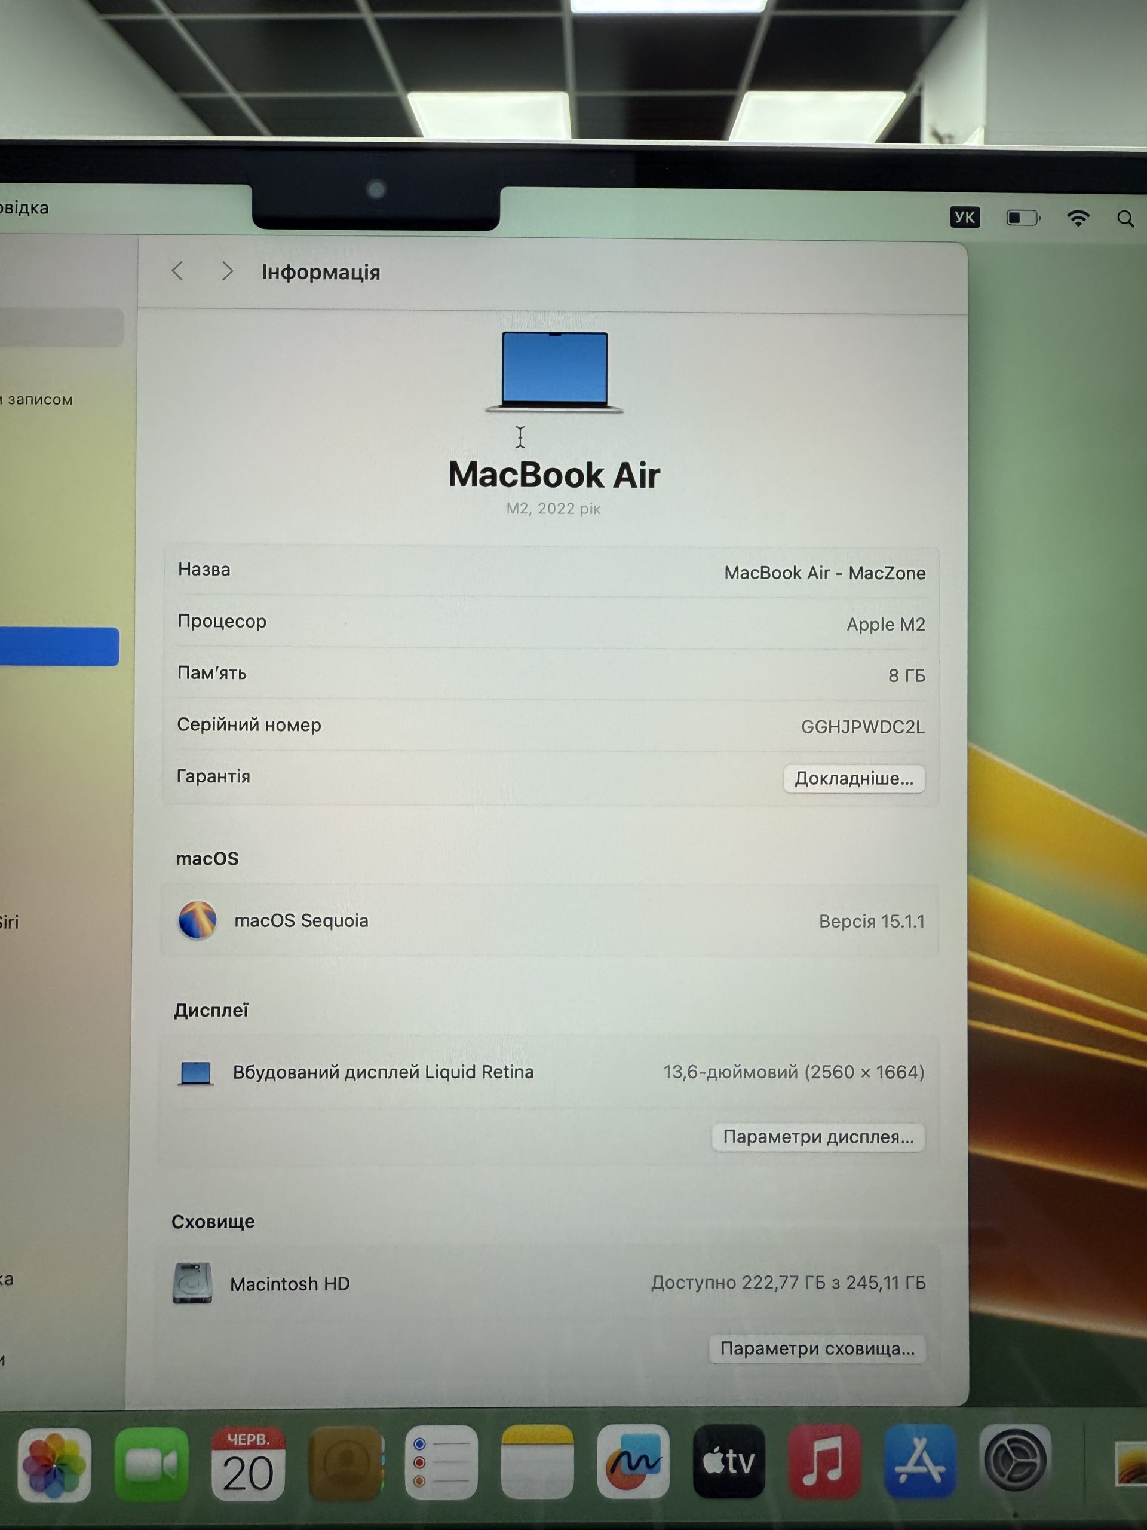Image resolution: width=1147 pixels, height=1530 pixels.
Task: Click the MacBook Air laptop image
Action: pyautogui.click(x=554, y=372)
